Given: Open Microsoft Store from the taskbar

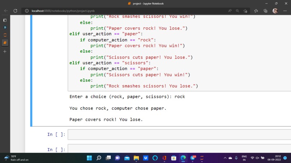Looking at the screenshot, I should coord(174,158).
